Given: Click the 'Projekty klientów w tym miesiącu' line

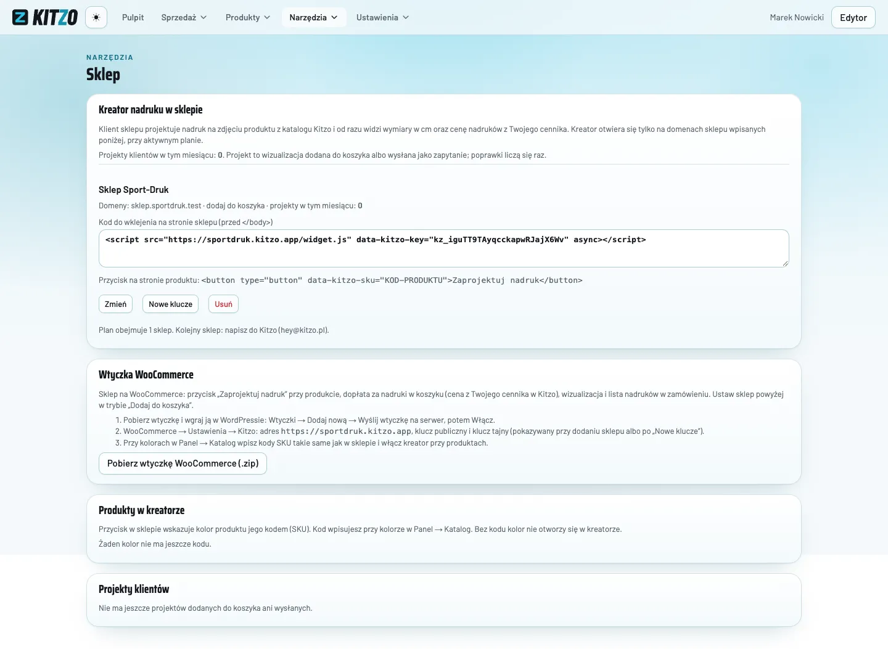Looking at the screenshot, I should [323, 155].
